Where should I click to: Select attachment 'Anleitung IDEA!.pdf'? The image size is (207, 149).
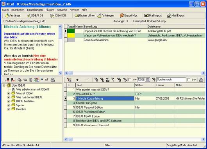click(159, 31)
